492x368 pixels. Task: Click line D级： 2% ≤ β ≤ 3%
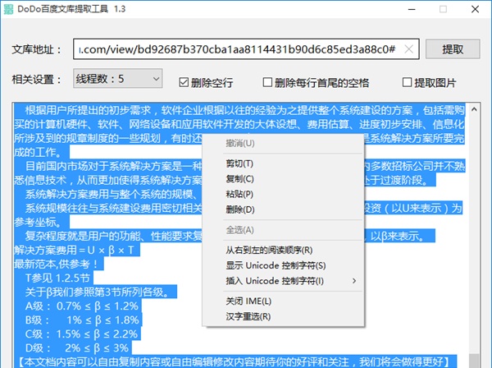coord(77,348)
